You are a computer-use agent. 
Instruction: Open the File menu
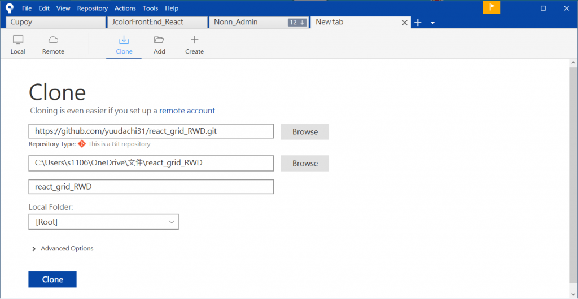(27, 8)
